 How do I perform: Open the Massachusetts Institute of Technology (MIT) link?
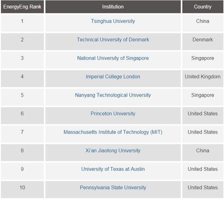[113, 132]
